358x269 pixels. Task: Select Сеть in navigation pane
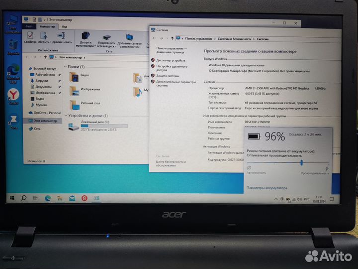[x=34, y=129]
